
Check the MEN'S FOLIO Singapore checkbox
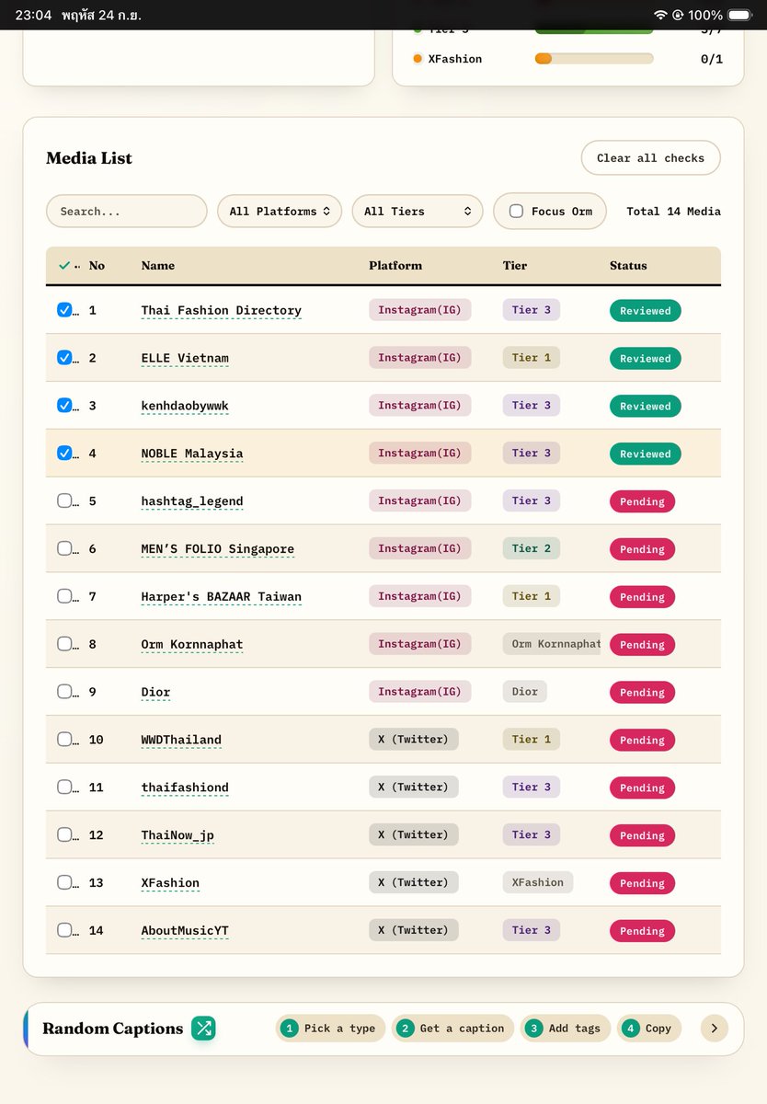(64, 549)
